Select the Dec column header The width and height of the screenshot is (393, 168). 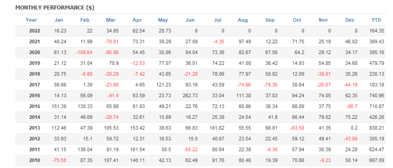[x=350, y=20]
